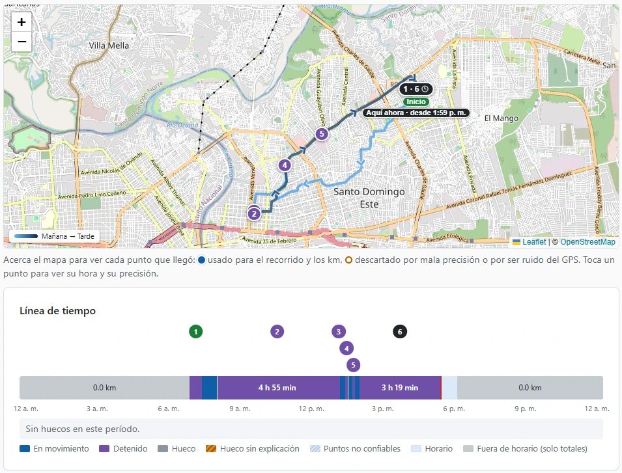
Task: Click the 4 h 55 min stopped segment
Action: click(279, 387)
